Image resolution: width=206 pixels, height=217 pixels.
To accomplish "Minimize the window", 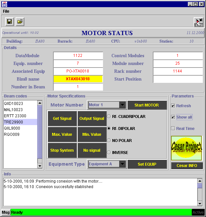I will [x=190, y=4].
